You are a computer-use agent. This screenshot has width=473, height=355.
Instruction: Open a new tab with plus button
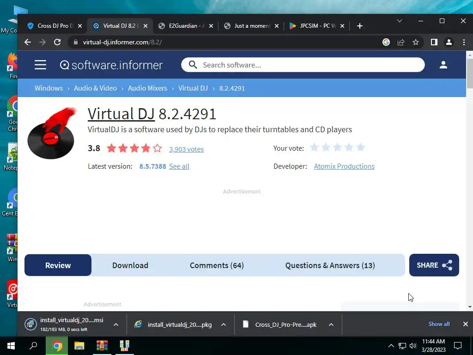point(359,26)
